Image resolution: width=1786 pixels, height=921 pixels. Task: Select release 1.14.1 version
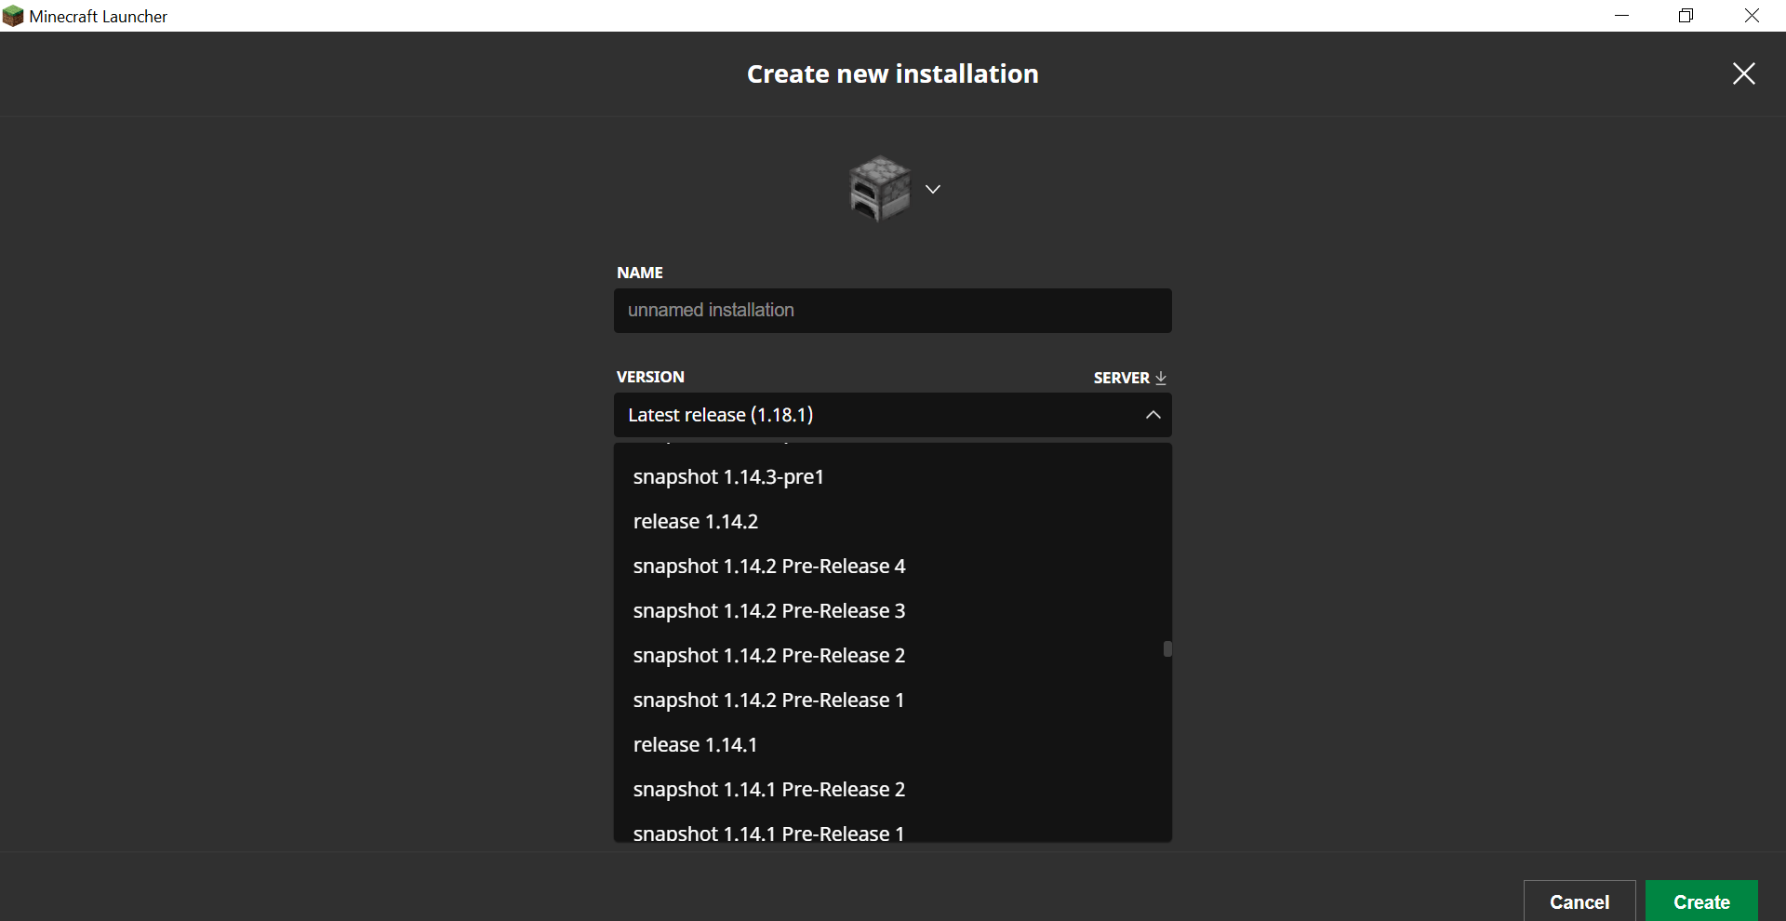696,745
